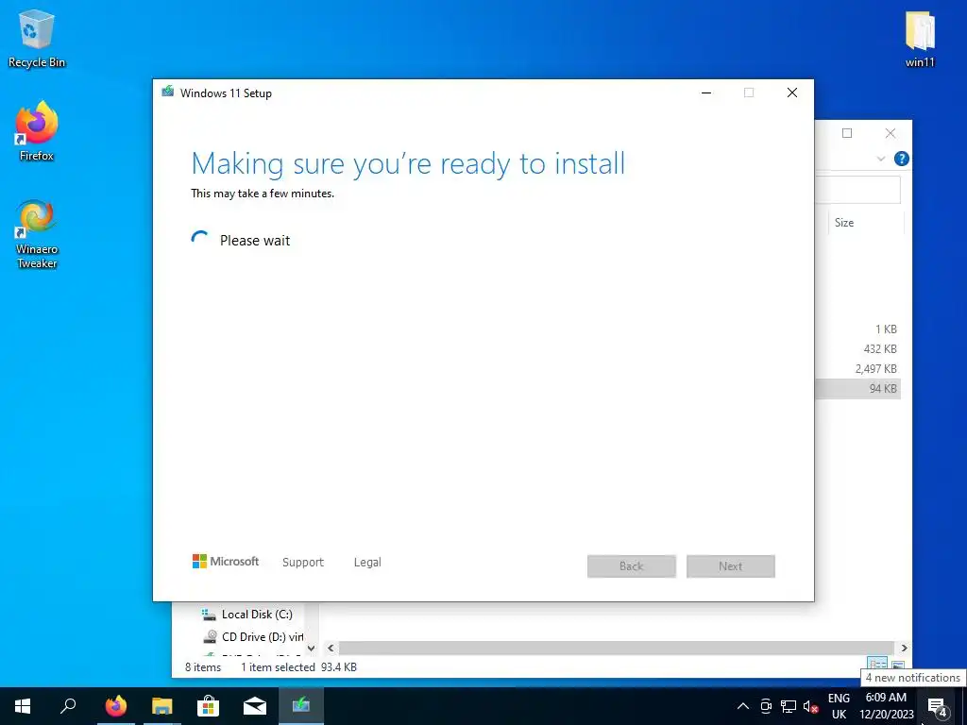Viewport: 967px width, 725px height.
Task: Click the Windows 11 Setup taskbar icon
Action: (301, 706)
